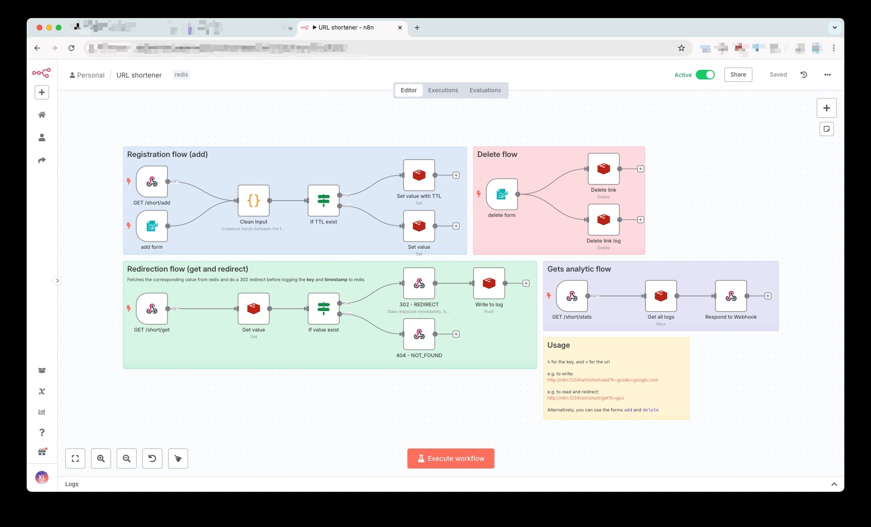This screenshot has width=871, height=527.
Task: Click the short/add example URL link
Action: pyautogui.click(x=602, y=380)
